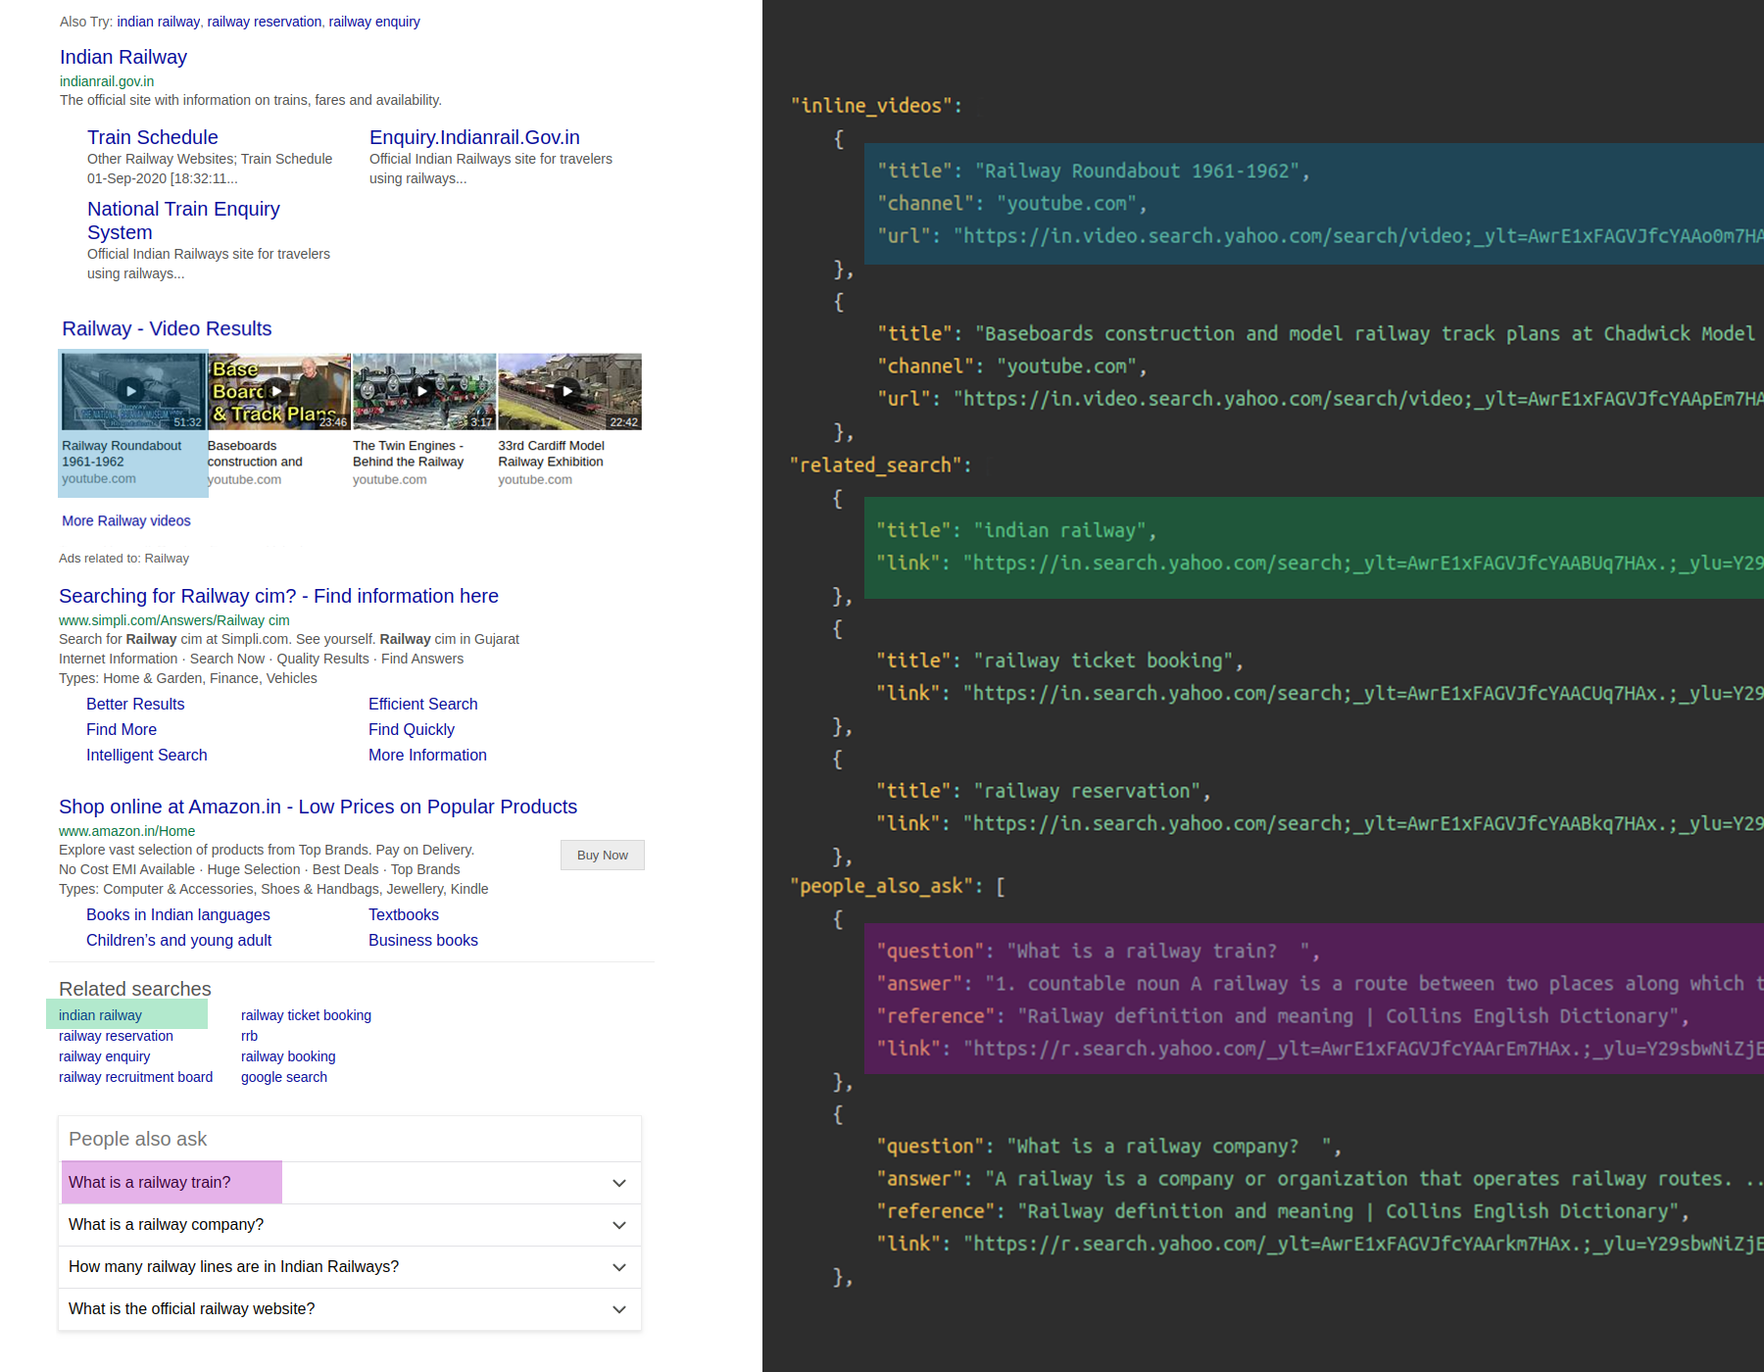Play the Baseboards construction video thumbnail
The height and width of the screenshot is (1372, 1764).
click(278, 391)
